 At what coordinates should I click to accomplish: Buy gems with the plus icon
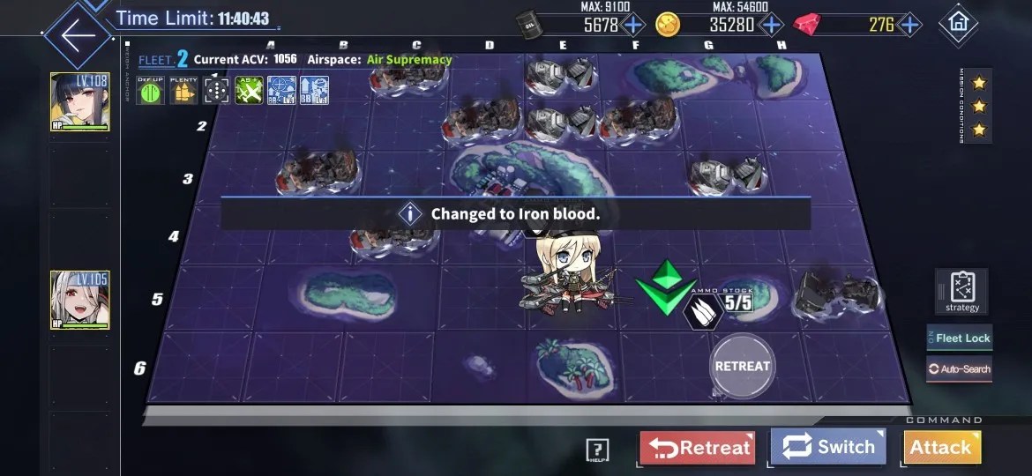pos(909,26)
